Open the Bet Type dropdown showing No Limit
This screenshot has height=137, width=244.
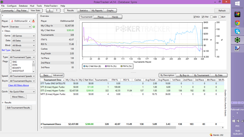(x=23, y=50)
